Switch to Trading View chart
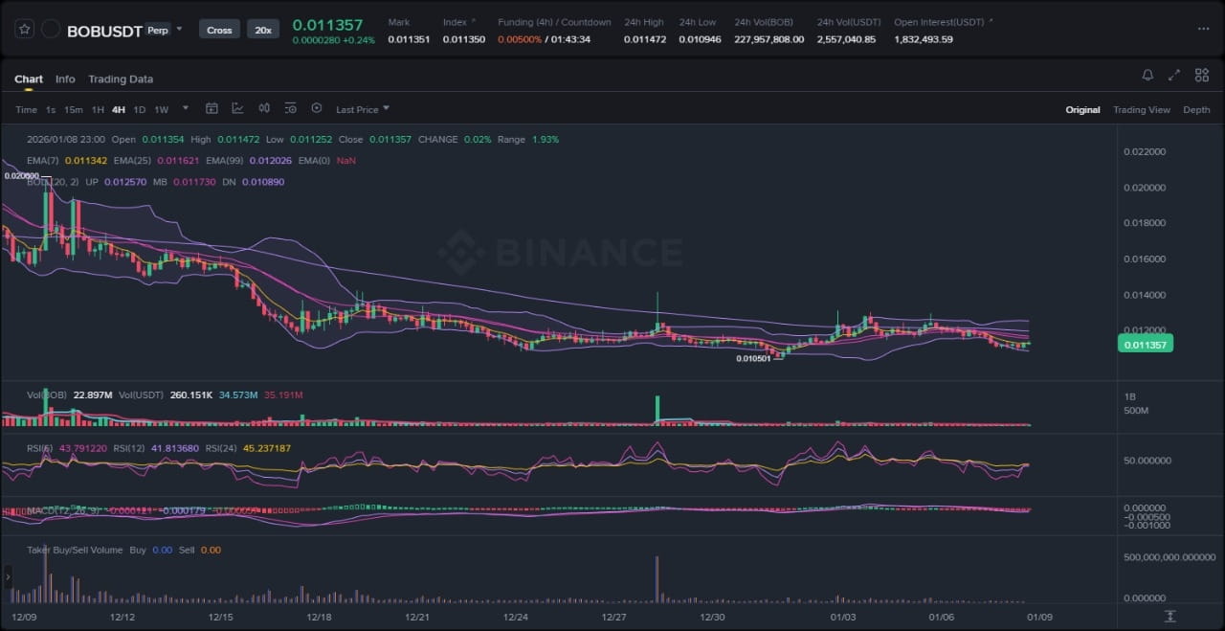1225x631 pixels. (x=1142, y=110)
